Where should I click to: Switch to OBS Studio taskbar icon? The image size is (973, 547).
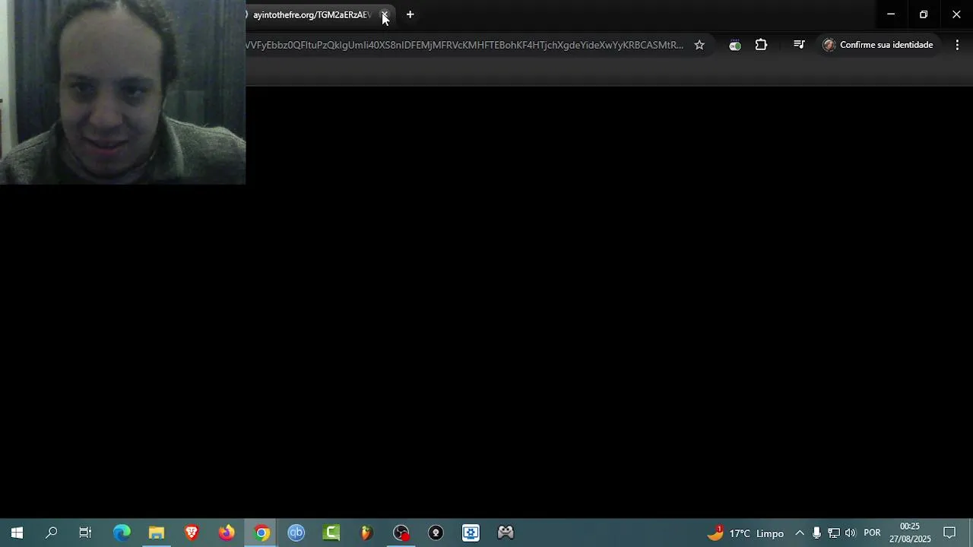click(401, 533)
